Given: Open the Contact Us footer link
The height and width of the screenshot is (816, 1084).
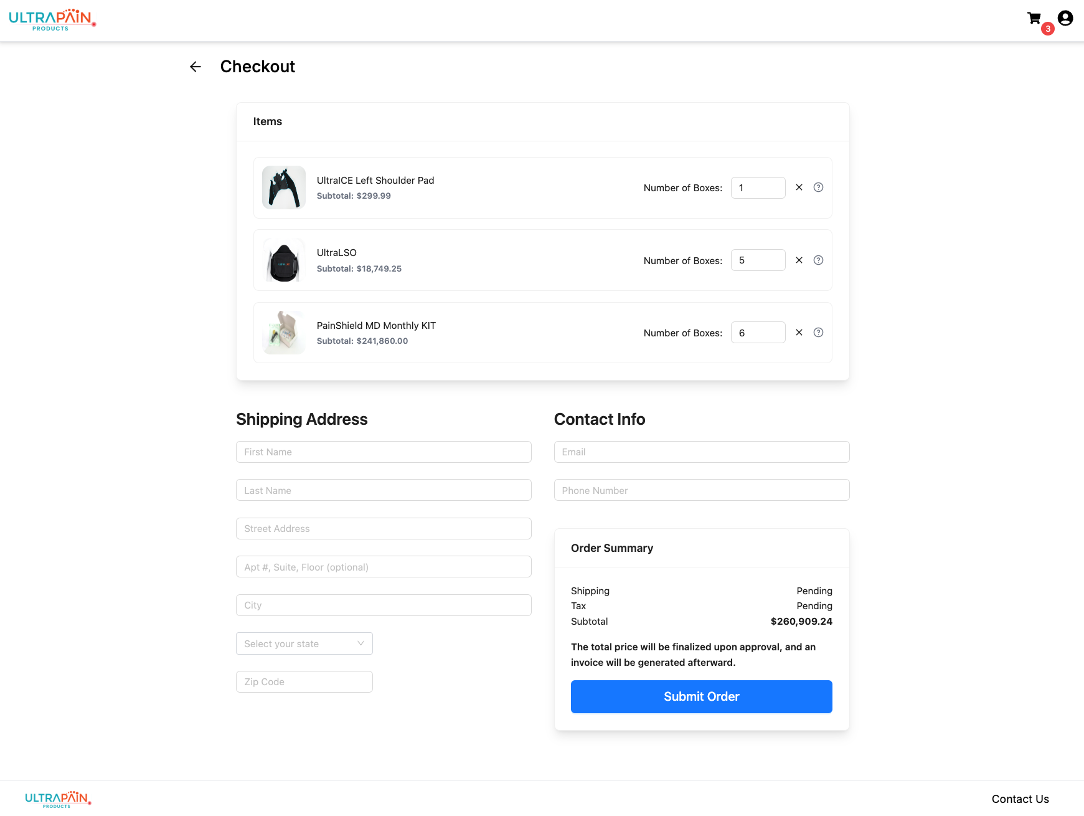Looking at the screenshot, I should coord(1020,799).
